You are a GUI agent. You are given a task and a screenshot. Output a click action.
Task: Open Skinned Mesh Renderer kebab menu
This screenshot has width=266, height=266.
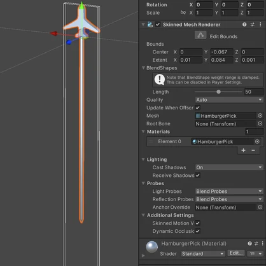point(260,25)
